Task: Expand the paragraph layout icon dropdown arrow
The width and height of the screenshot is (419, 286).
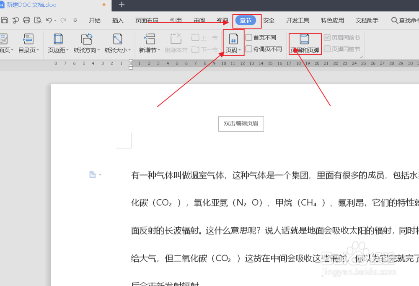Action: [100, 175]
